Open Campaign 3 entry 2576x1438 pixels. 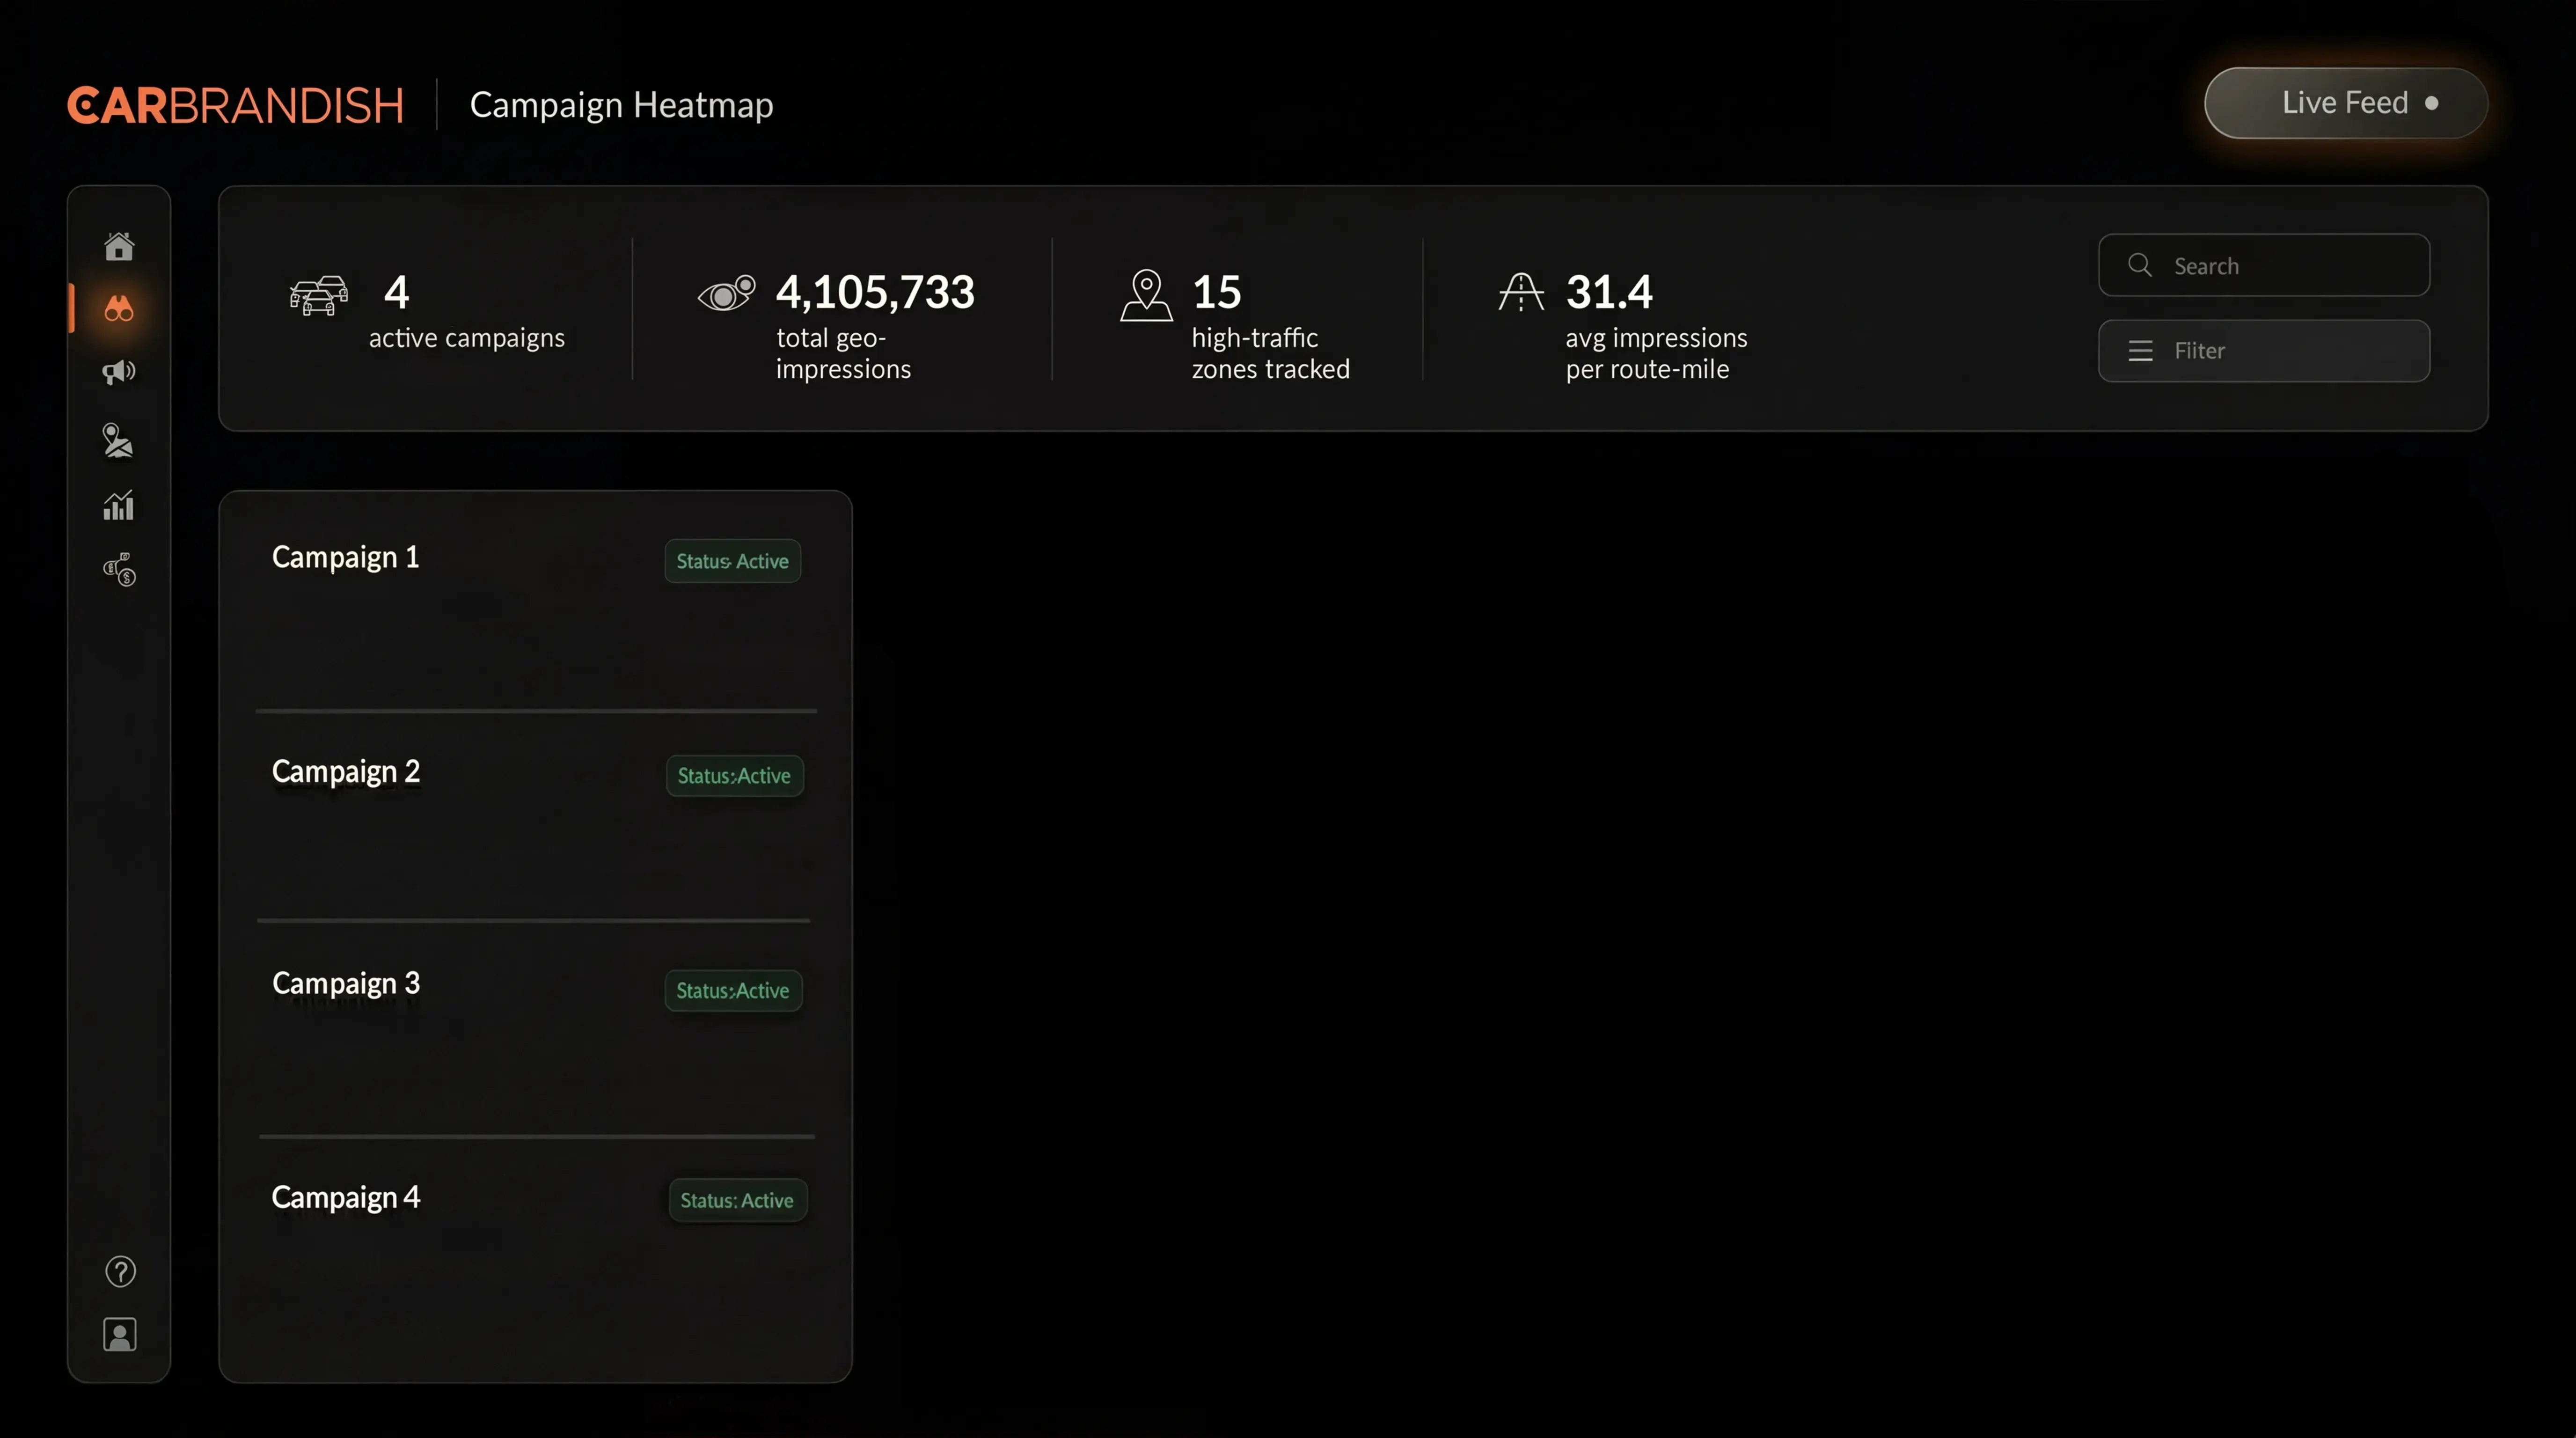coord(346,984)
